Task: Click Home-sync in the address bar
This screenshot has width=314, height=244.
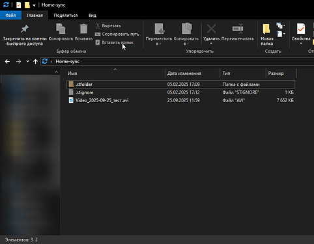Action: click(68, 62)
